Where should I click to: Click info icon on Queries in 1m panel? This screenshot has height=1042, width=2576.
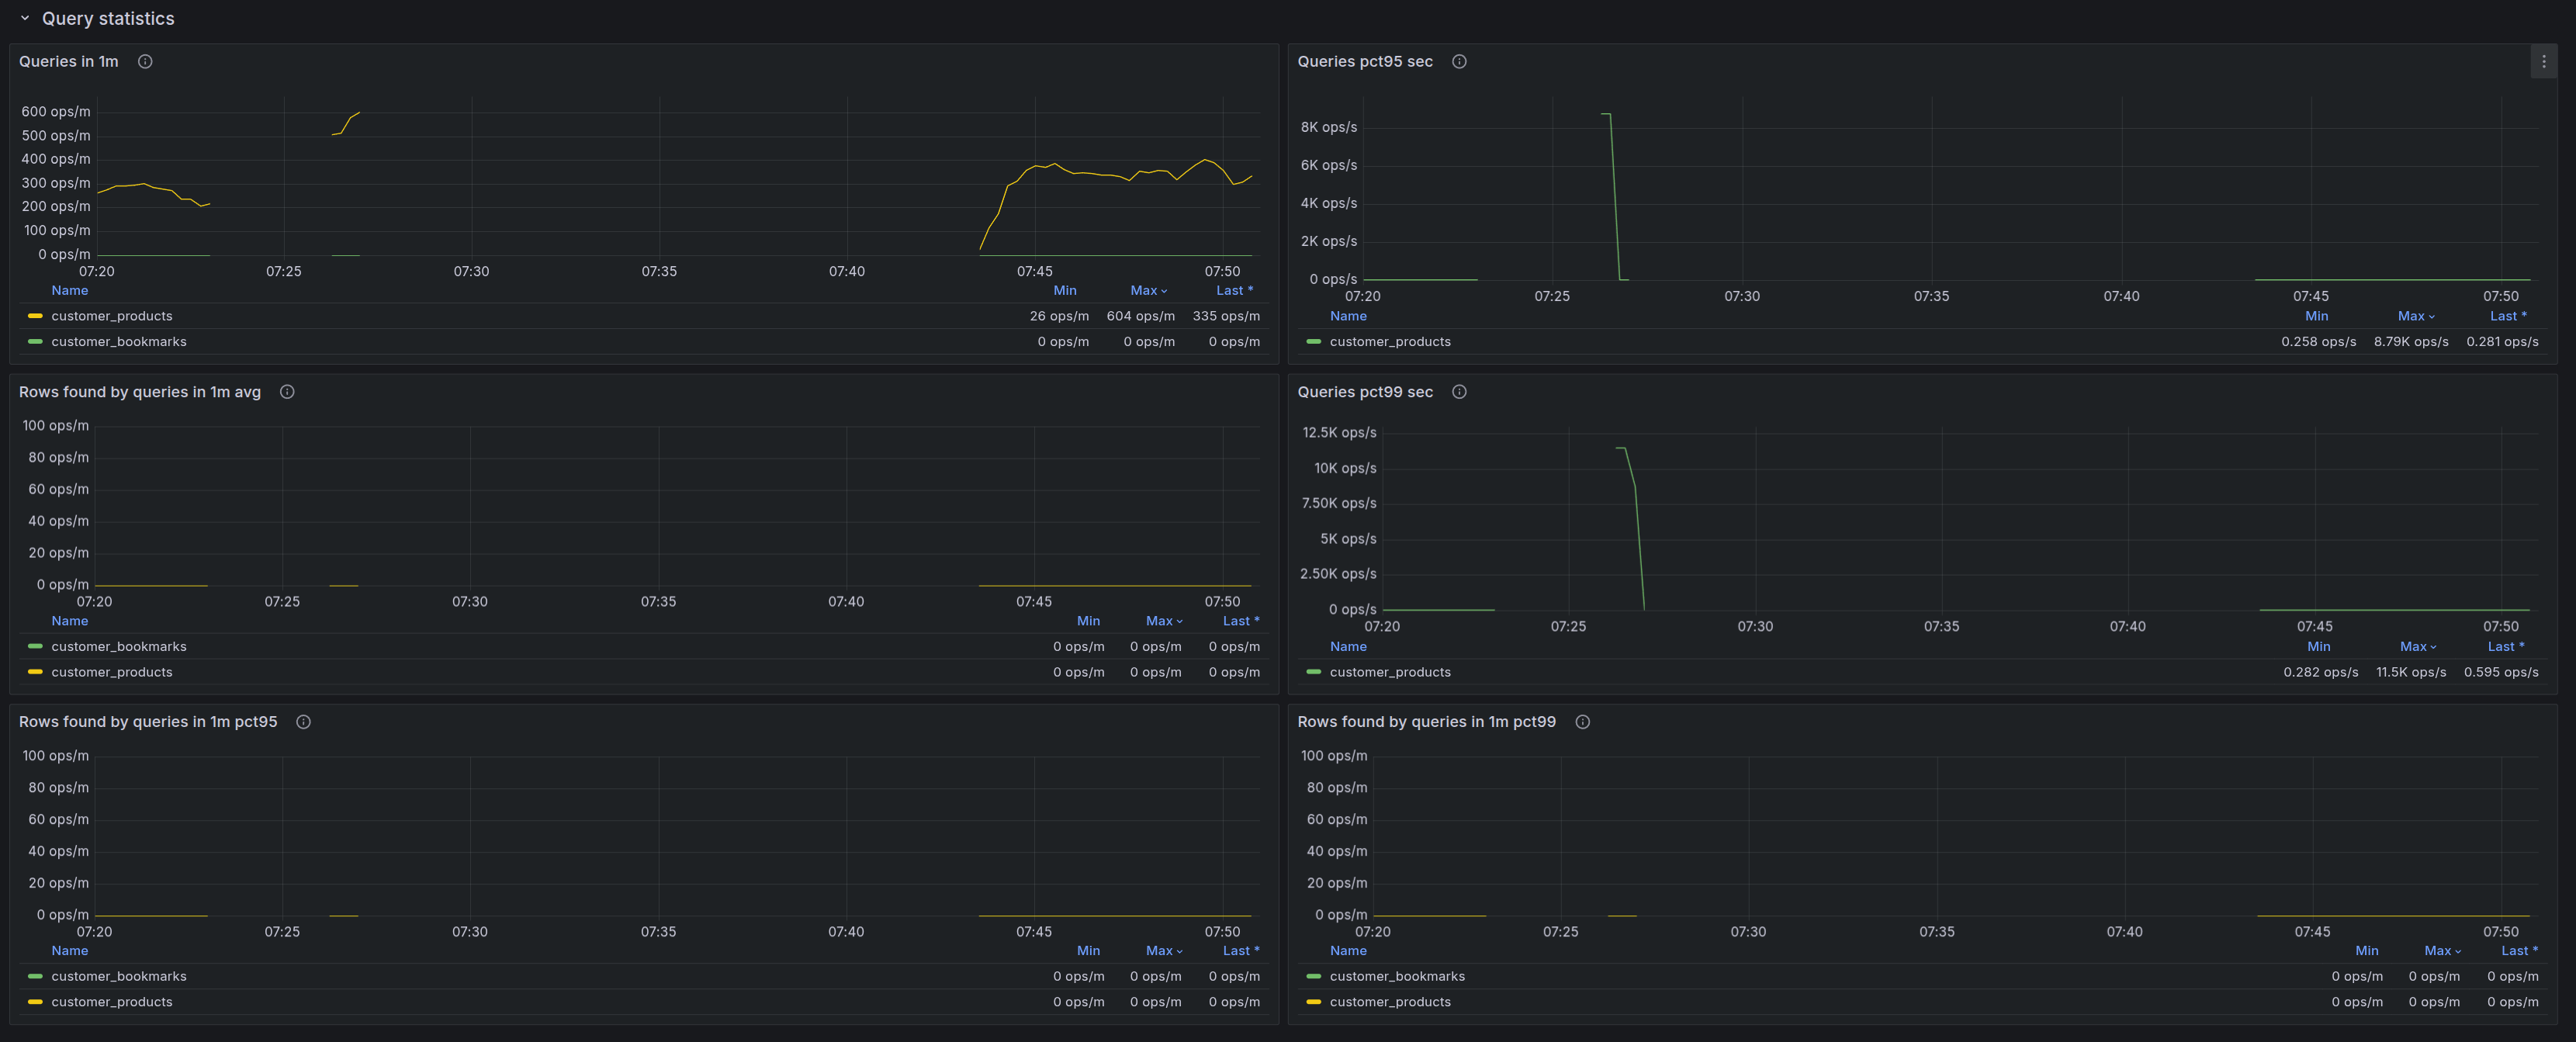(x=145, y=62)
